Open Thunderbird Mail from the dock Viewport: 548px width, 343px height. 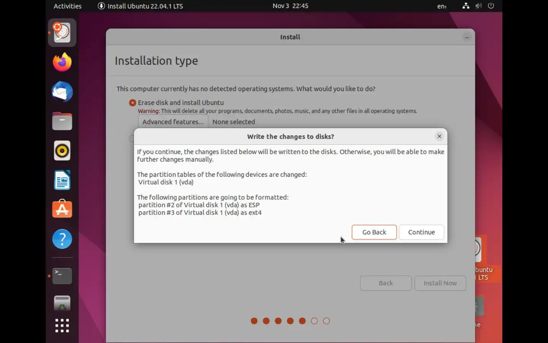[62, 92]
